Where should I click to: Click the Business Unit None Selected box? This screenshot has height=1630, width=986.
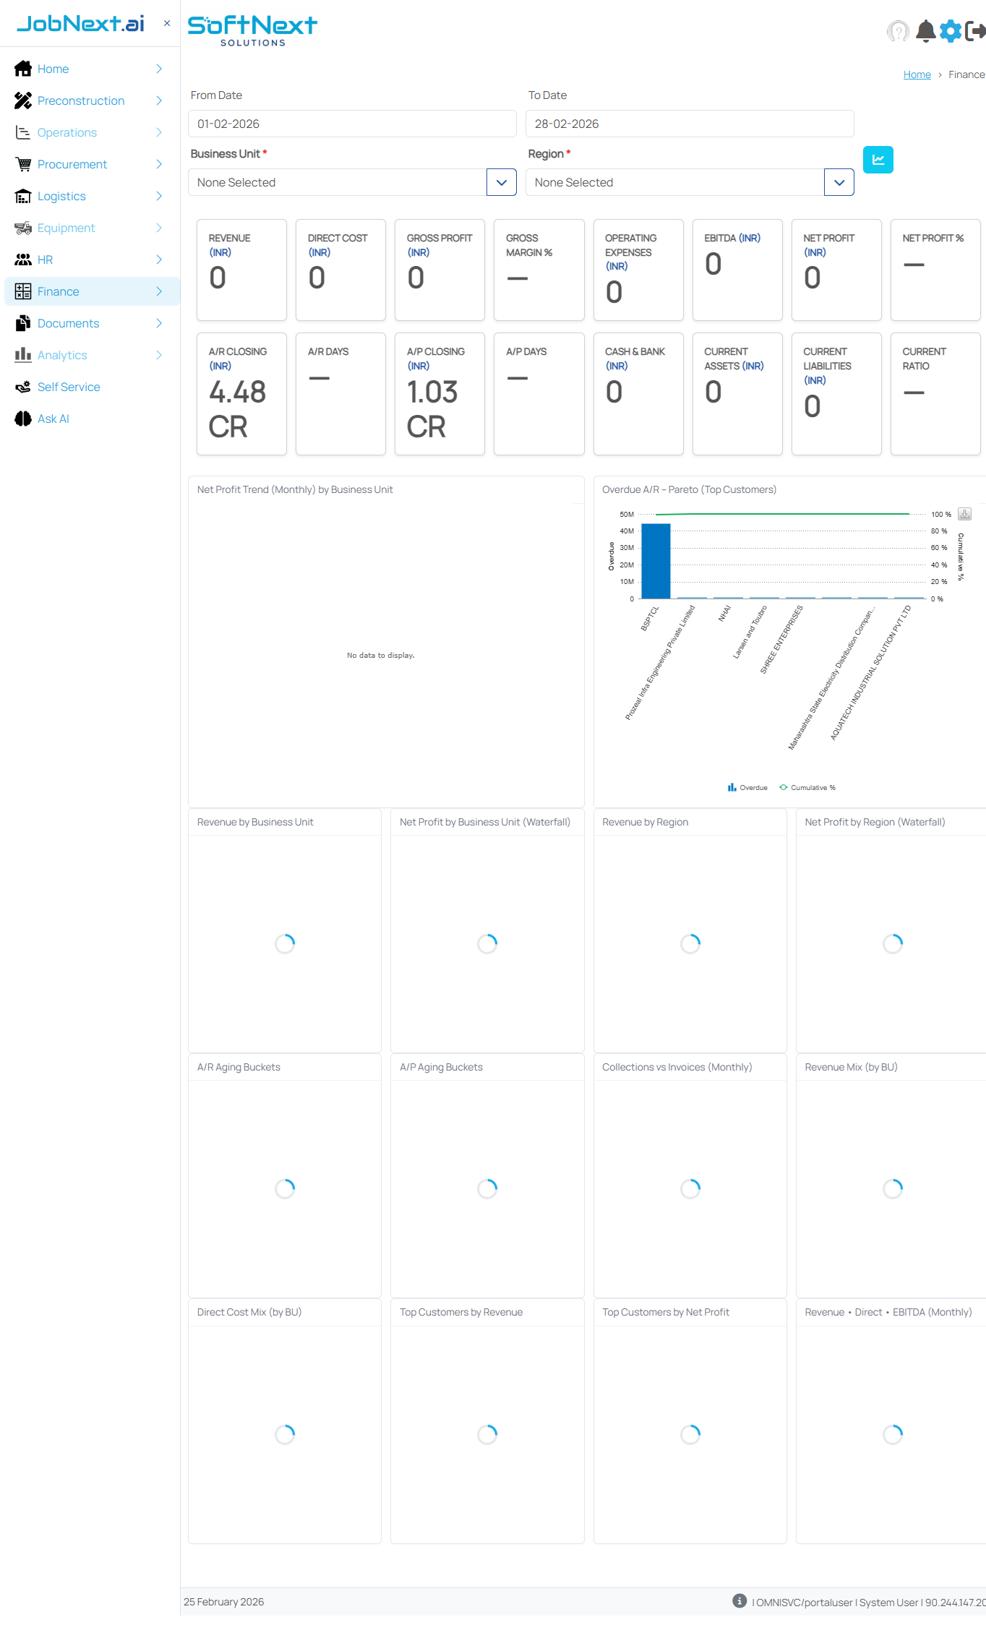[x=338, y=182]
